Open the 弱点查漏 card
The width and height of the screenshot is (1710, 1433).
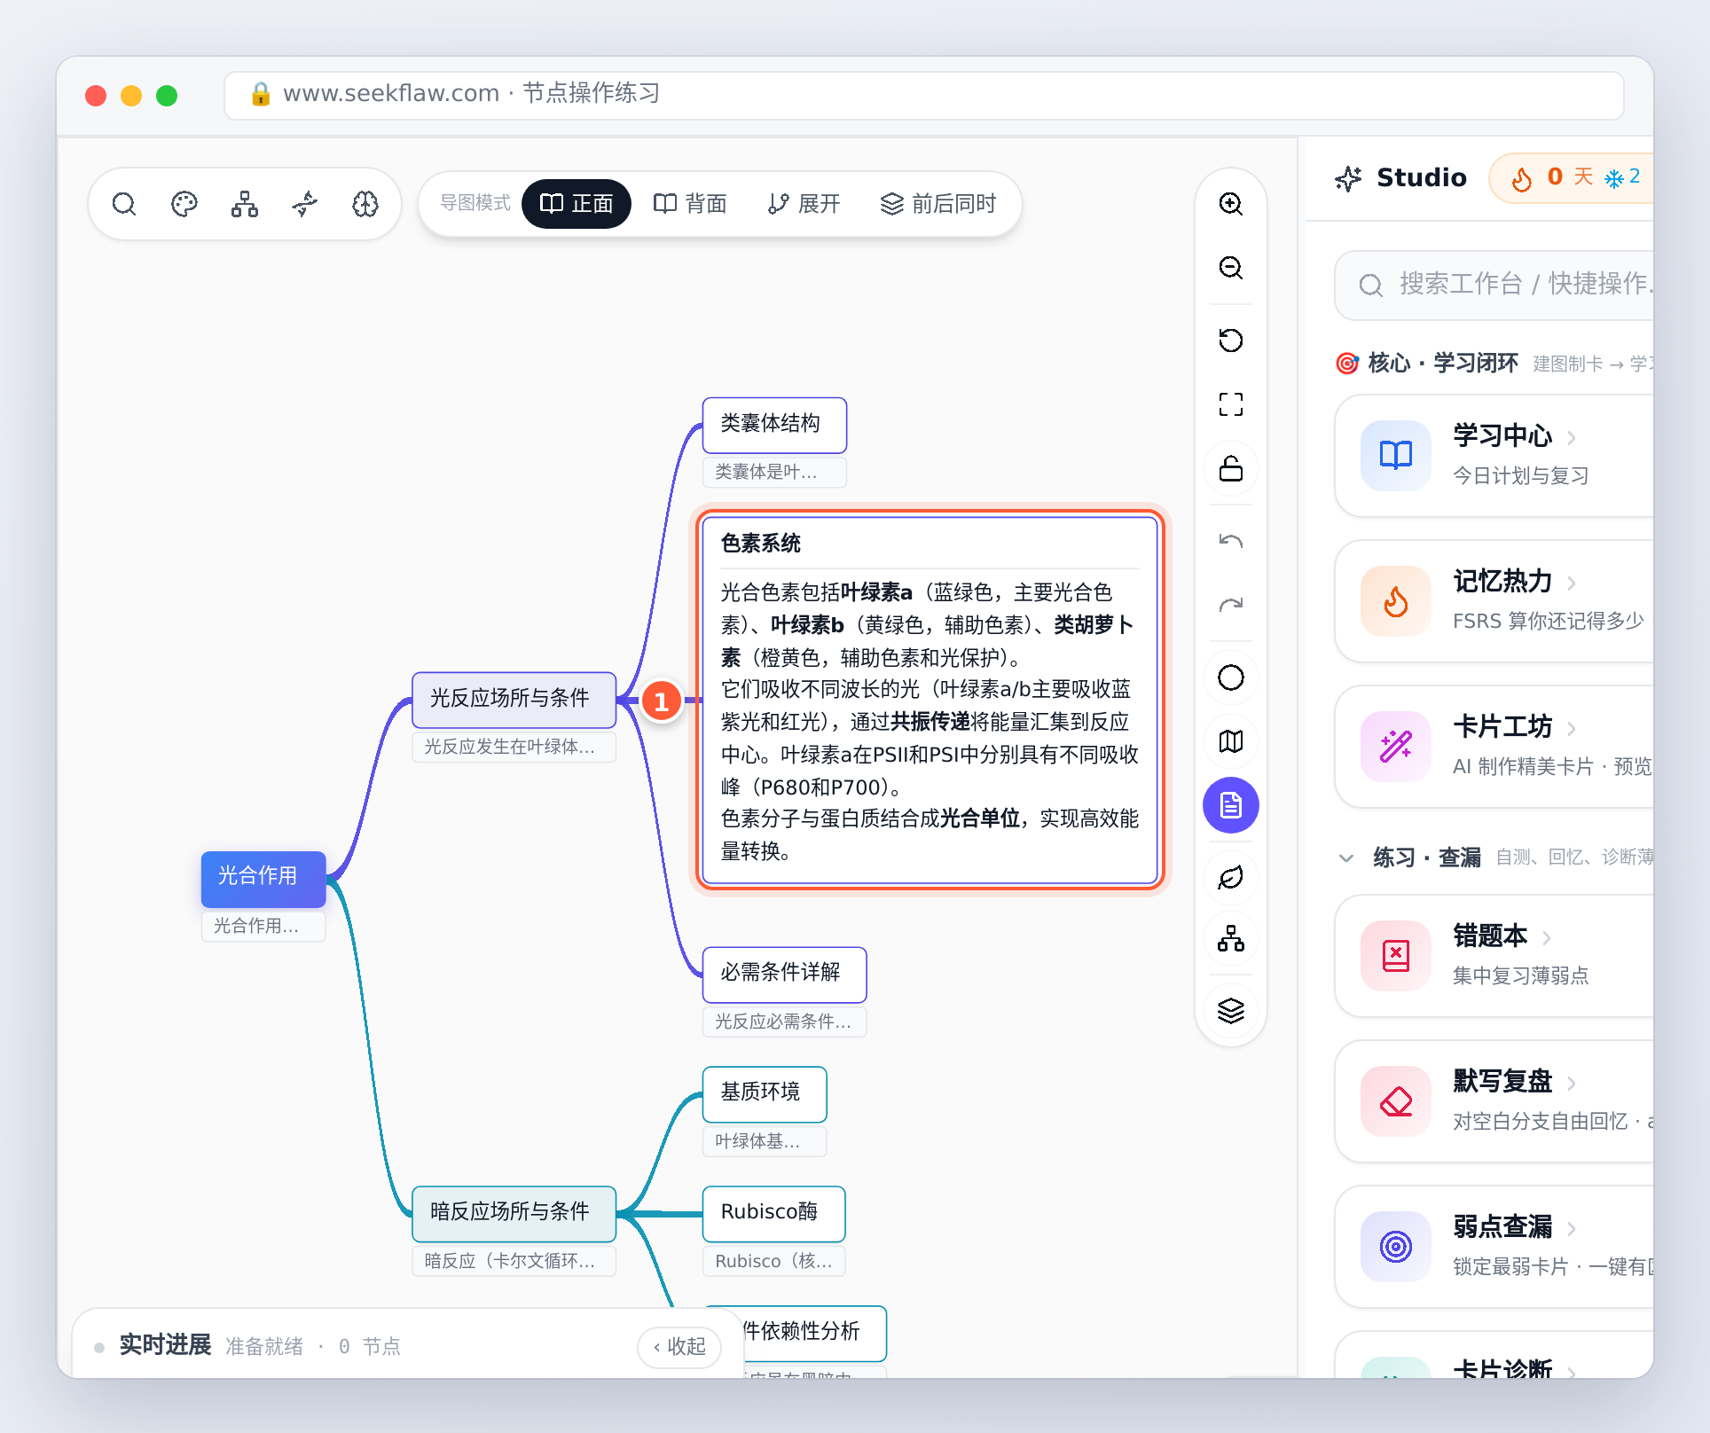[1494, 1247]
